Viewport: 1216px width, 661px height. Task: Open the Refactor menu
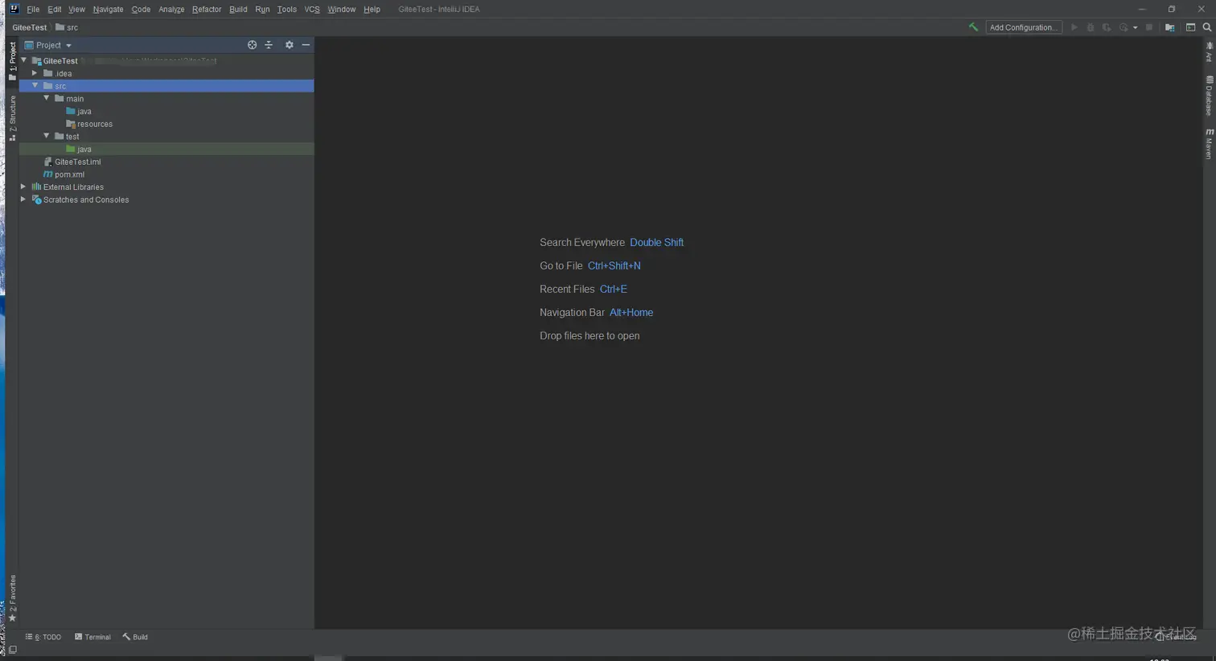click(207, 10)
